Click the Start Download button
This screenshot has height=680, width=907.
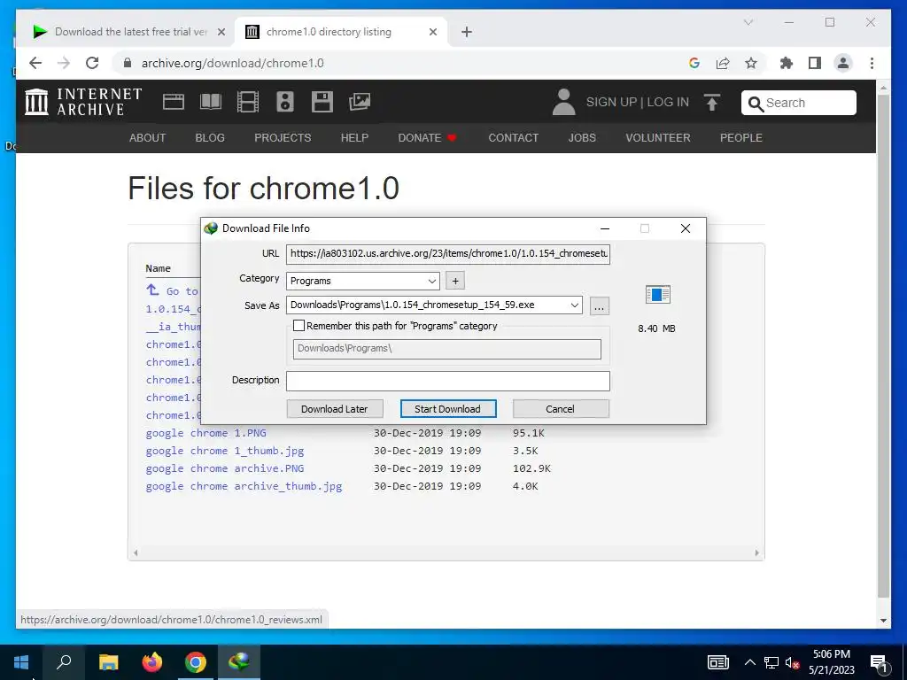(x=447, y=409)
